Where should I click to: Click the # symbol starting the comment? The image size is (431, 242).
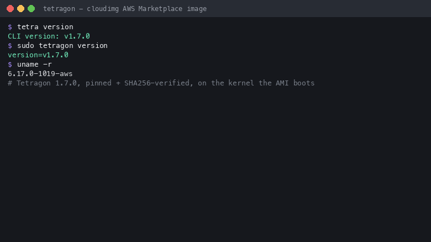(10, 83)
